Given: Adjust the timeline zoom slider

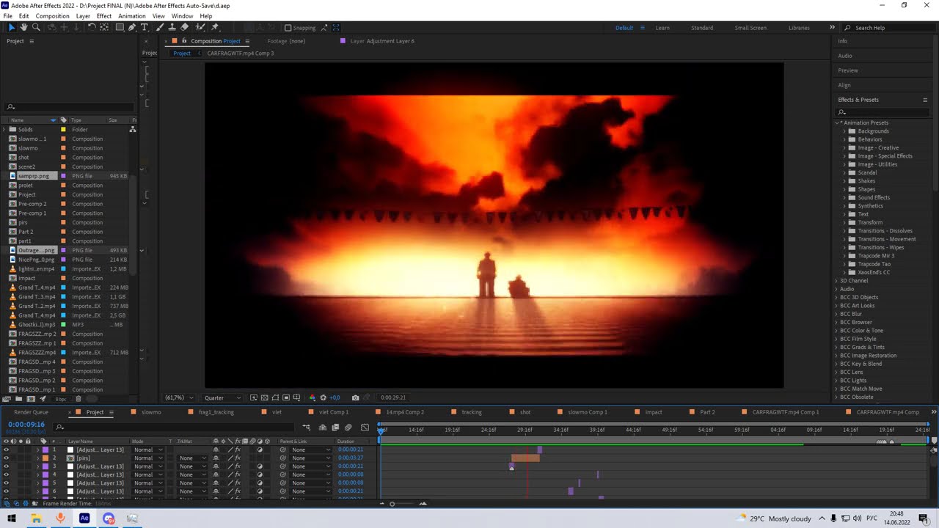Looking at the screenshot, I should click(x=392, y=504).
